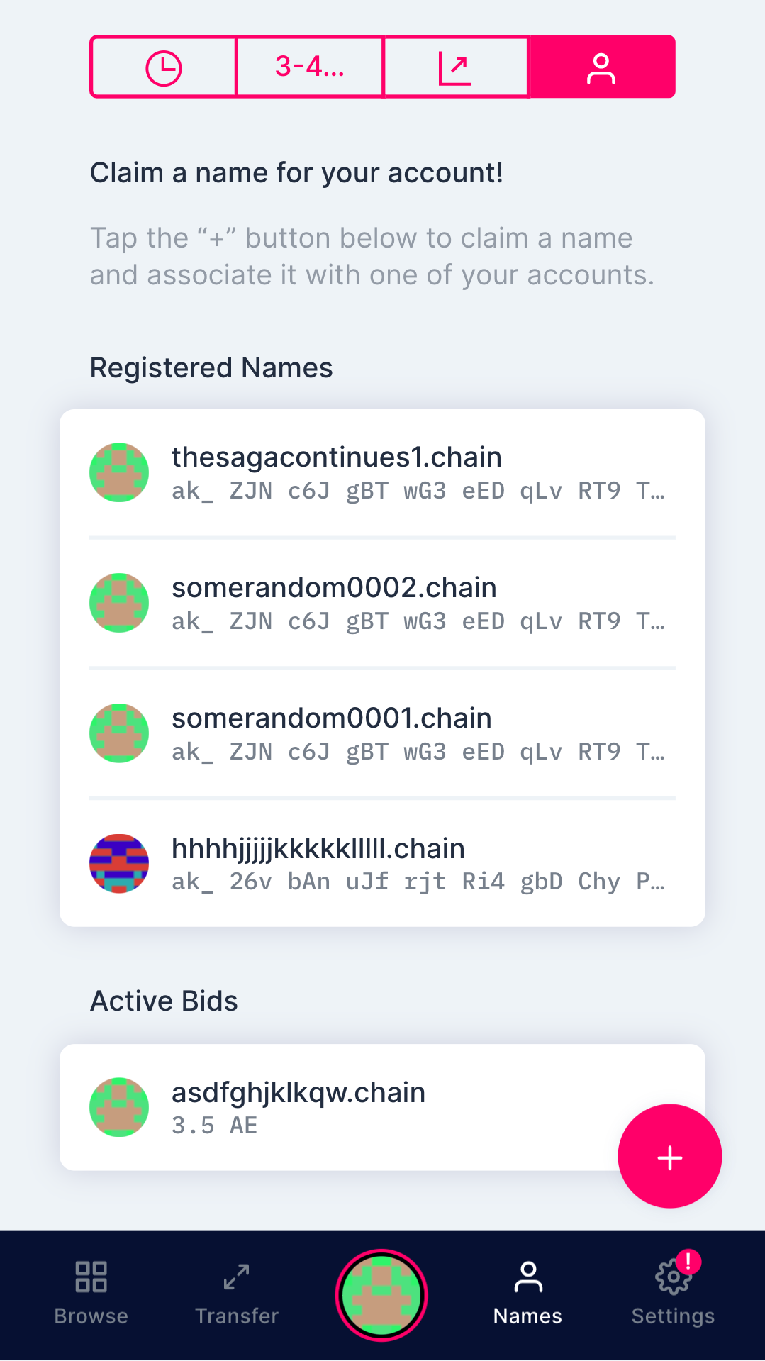765x1361 pixels.
Task: Tap the avatar next to somerandom0002.chain
Action: point(118,602)
